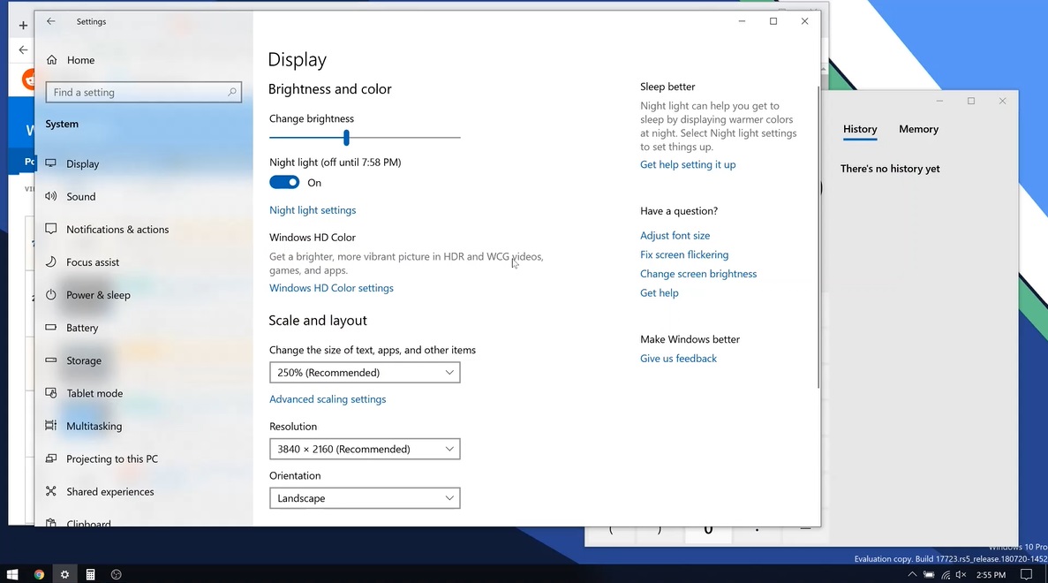
Task: Click the circular app icon beside Calculator on taskbar
Action: coord(117,574)
